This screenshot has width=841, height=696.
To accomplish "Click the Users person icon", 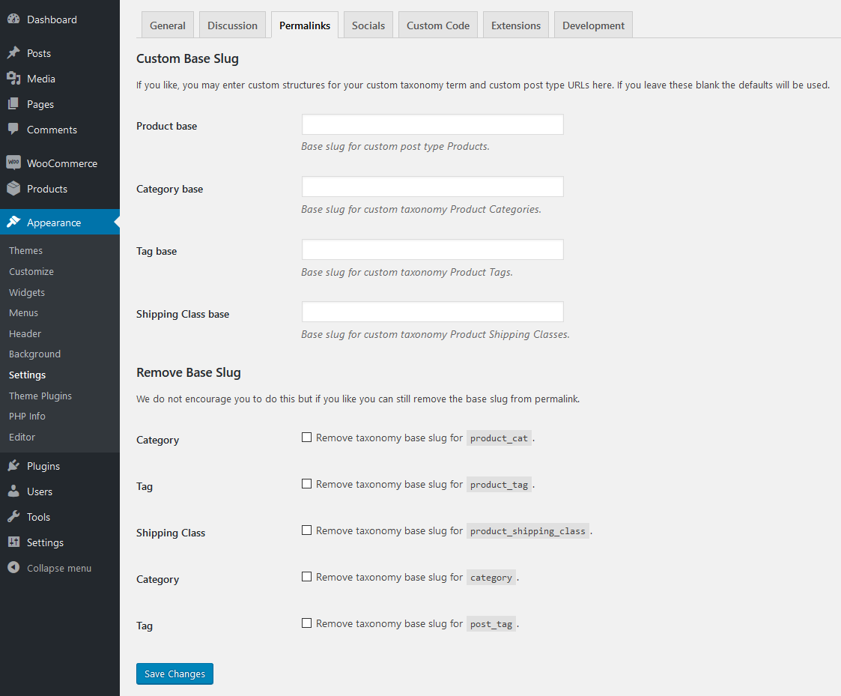I will [x=13, y=491].
